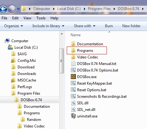Open the Organize dropdown menu
The image size is (147, 129).
13,26
